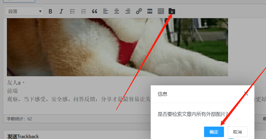Insert a bulleted list

[x=72, y=11]
